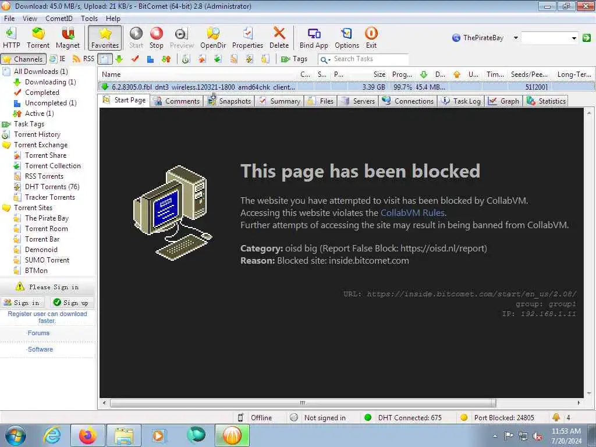The height and width of the screenshot is (447, 596).
Task: Open the Help menu
Action: 113,18
